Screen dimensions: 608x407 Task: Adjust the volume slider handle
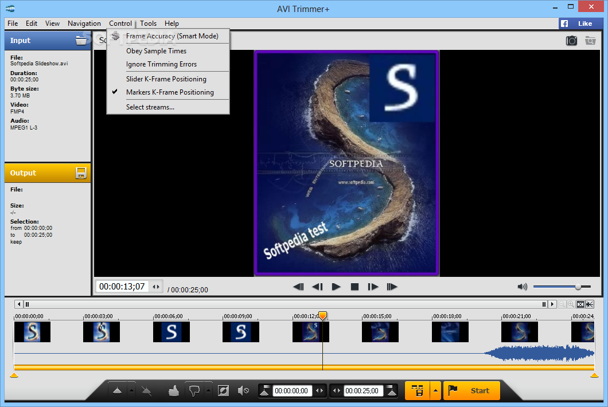coord(578,287)
